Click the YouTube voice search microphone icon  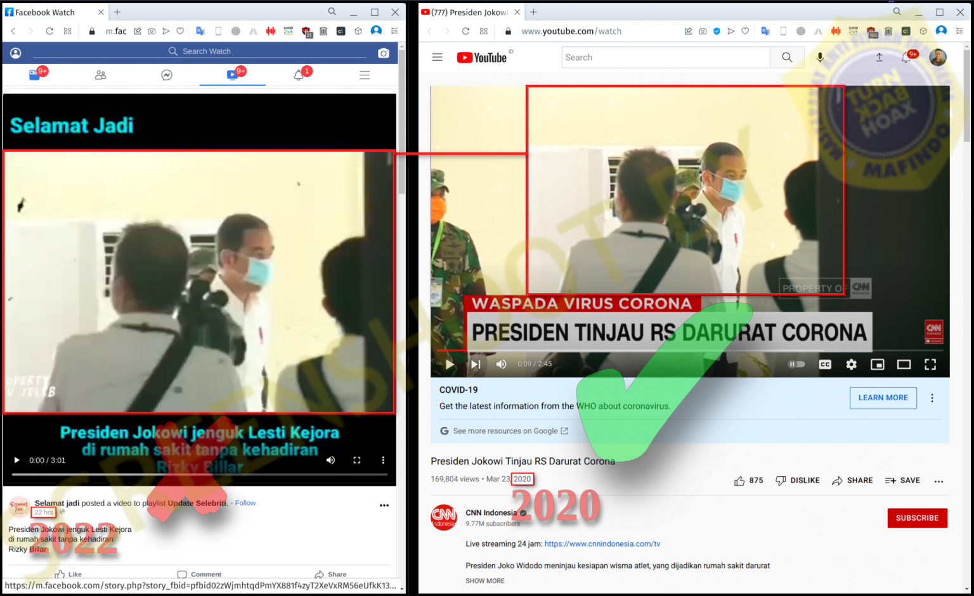pyautogui.click(x=820, y=58)
